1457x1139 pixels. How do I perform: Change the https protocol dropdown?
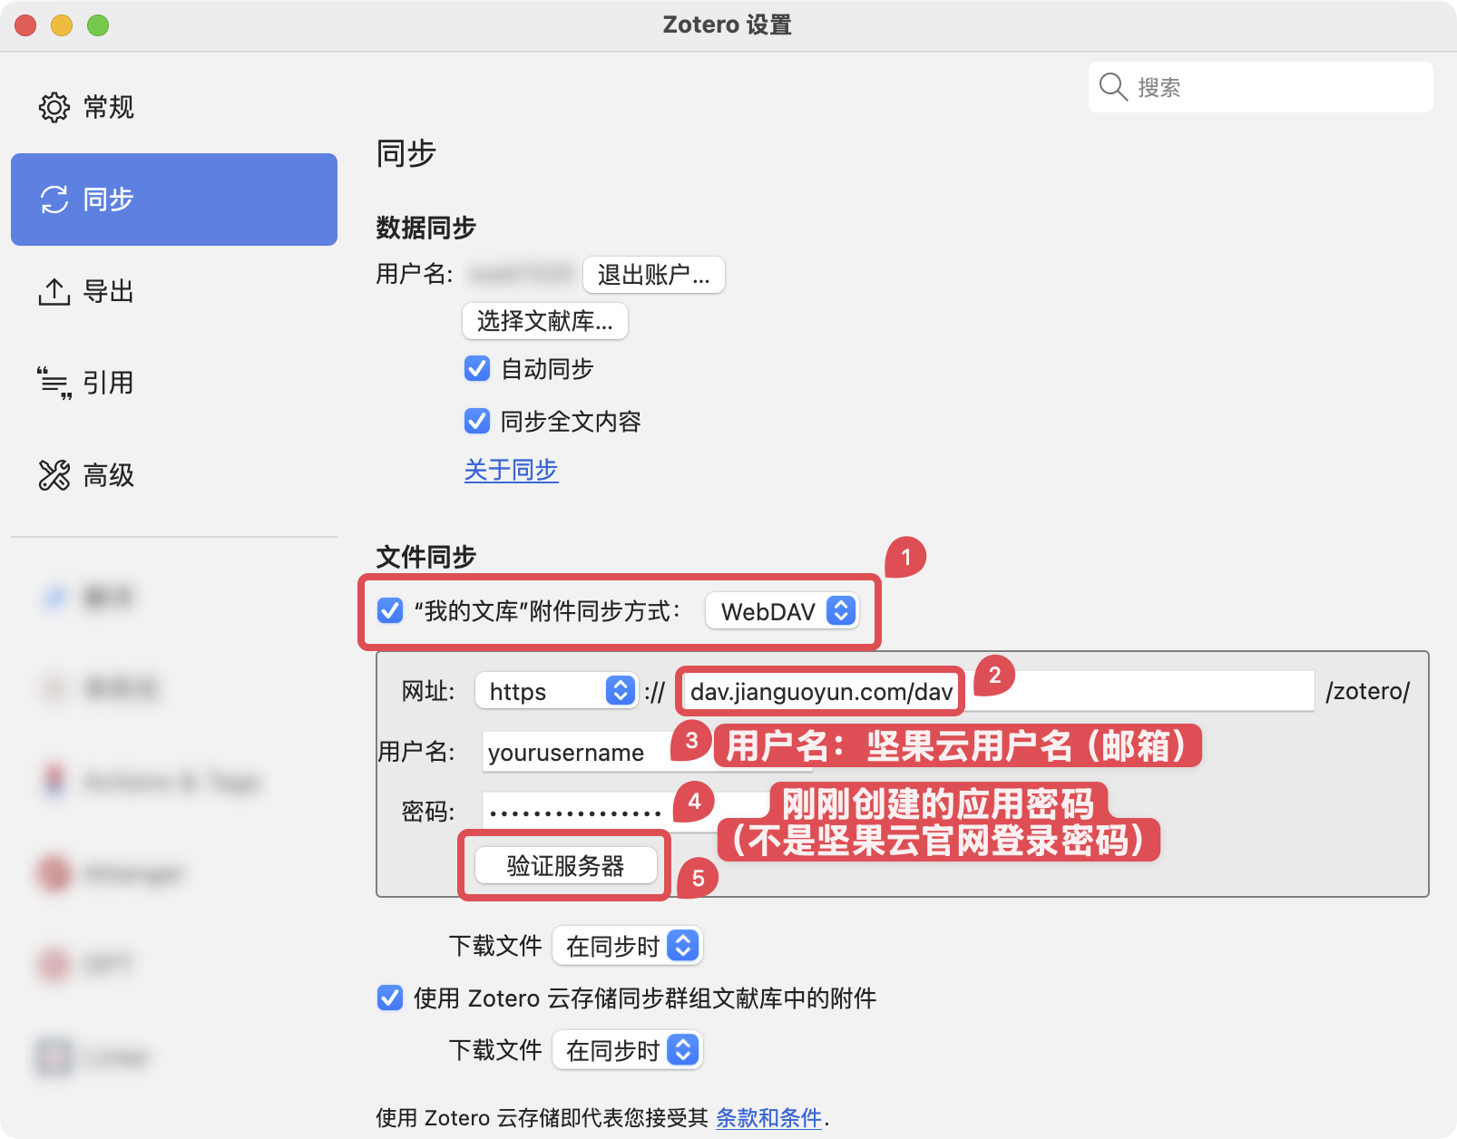click(x=555, y=691)
